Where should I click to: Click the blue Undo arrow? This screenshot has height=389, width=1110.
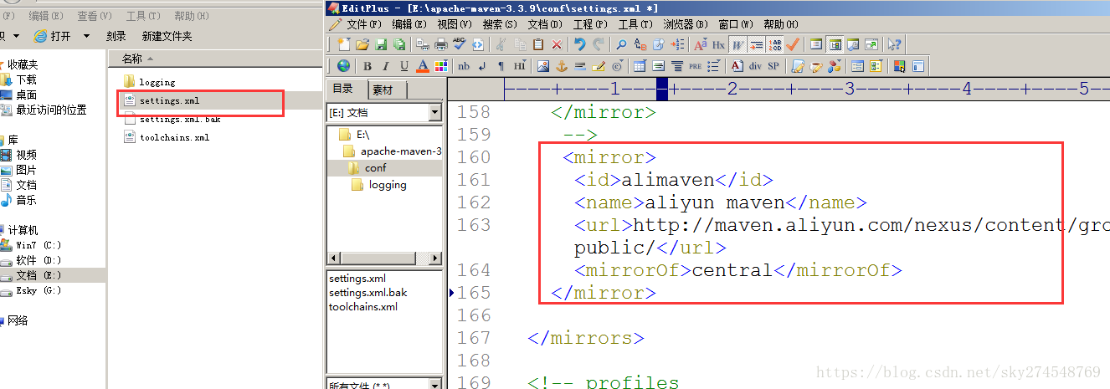coord(580,44)
